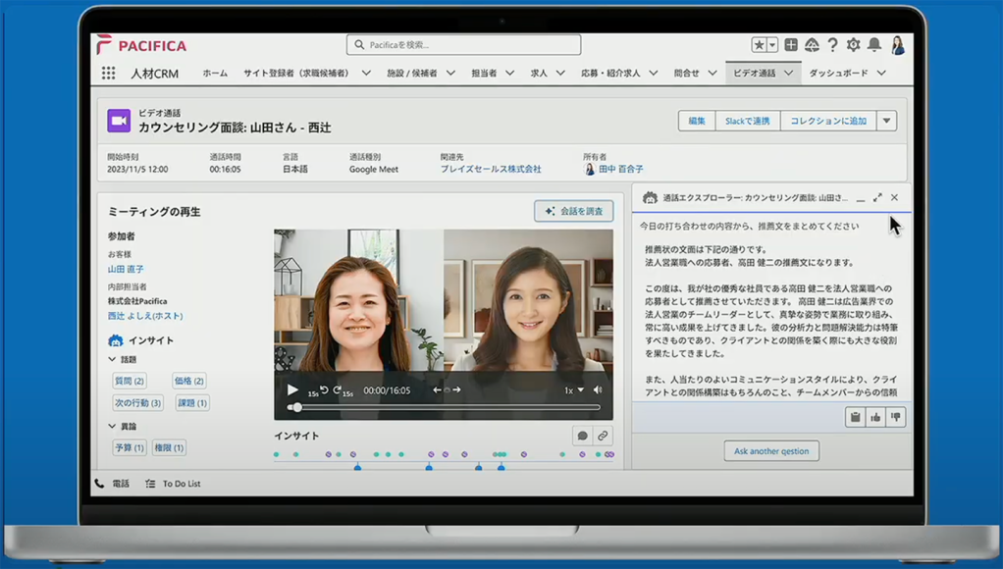Open the notifications bell

873,45
